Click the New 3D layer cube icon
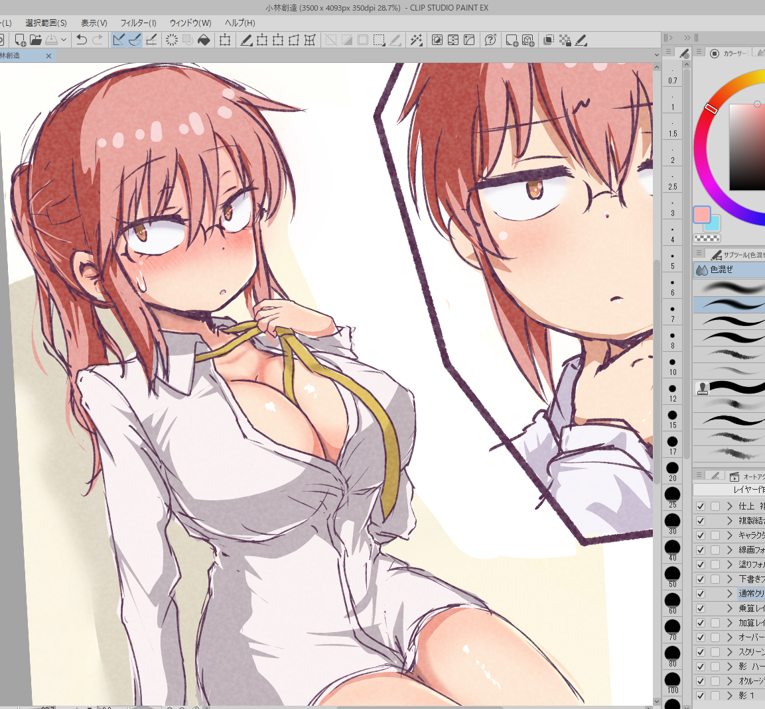The image size is (765, 709). (528, 40)
